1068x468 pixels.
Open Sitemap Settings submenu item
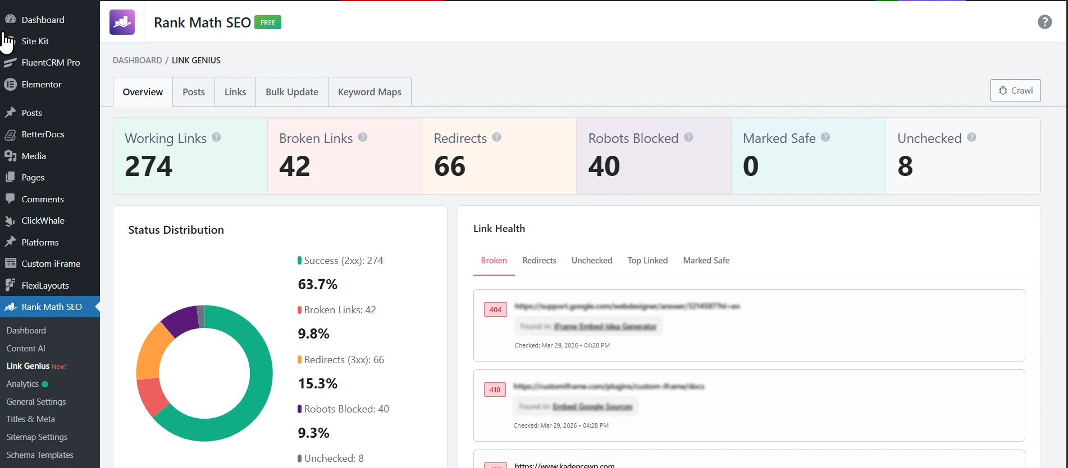pos(36,437)
